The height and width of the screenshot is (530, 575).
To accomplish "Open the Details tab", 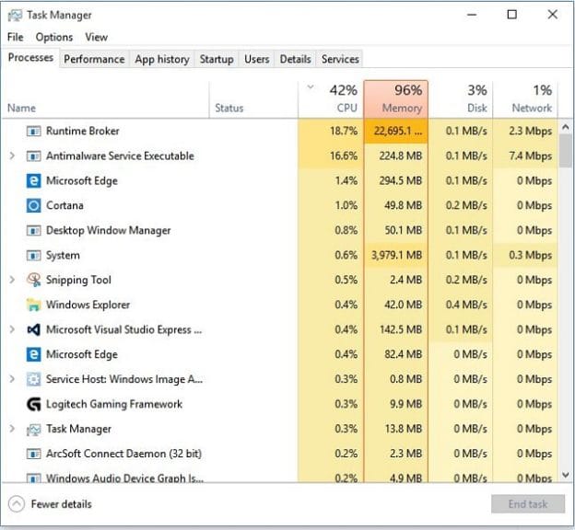I will [x=295, y=59].
